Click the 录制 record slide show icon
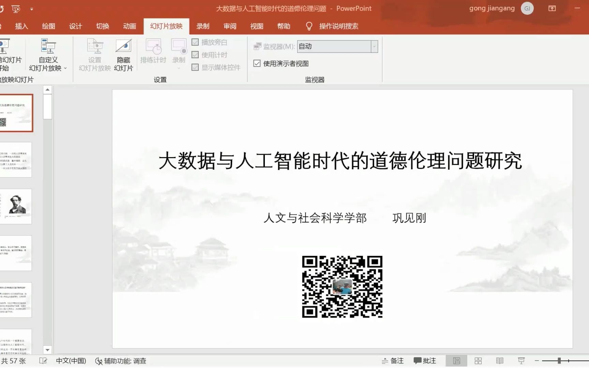Screen dimensions: 589x368 (x=179, y=46)
